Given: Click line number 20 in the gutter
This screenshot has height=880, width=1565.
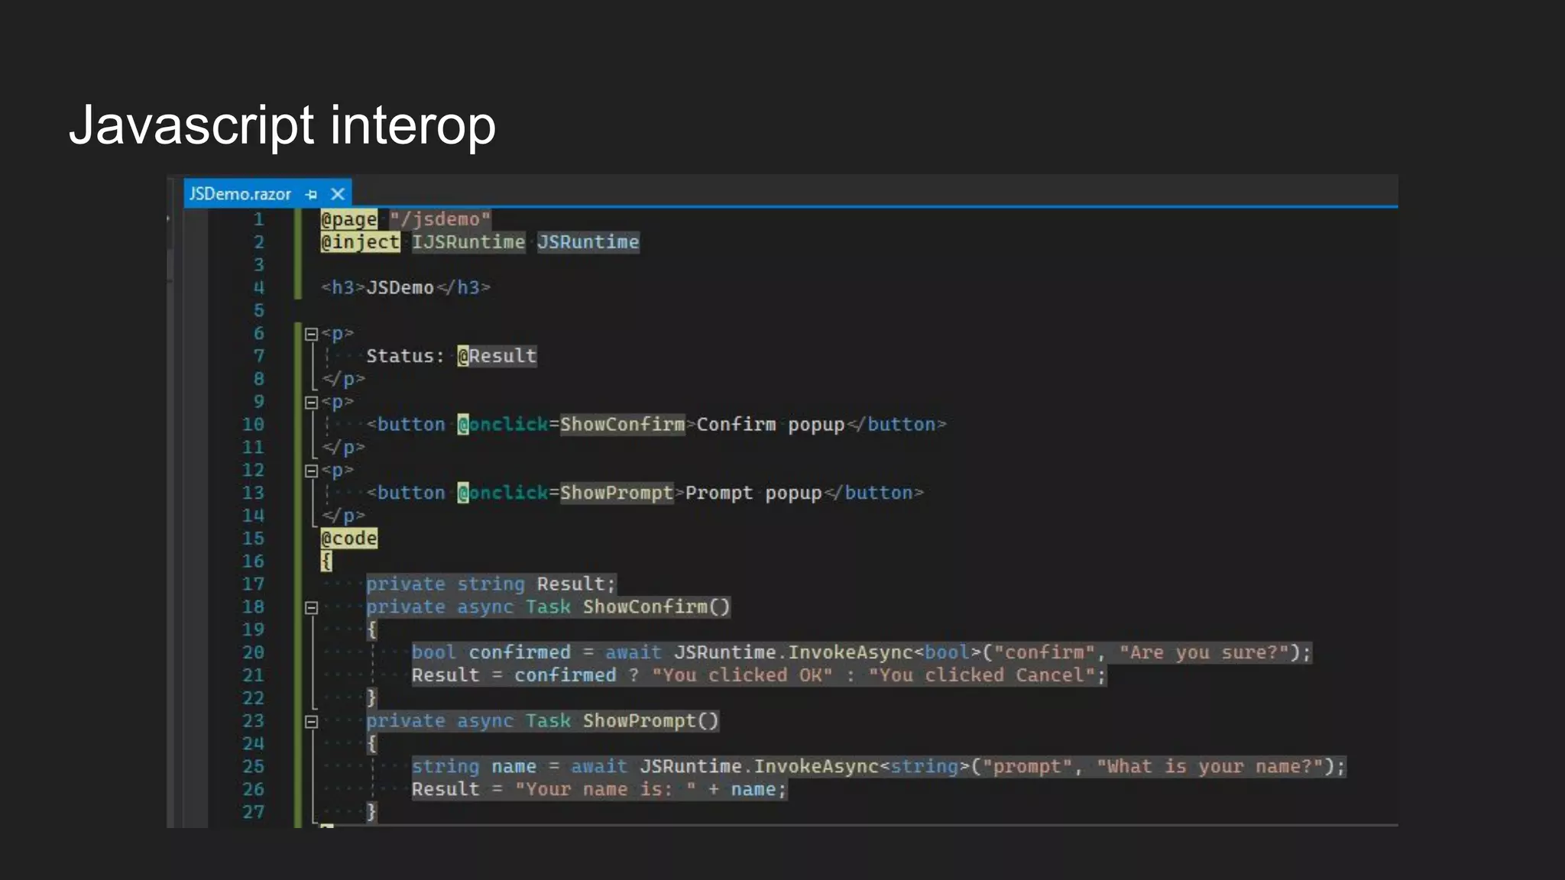Looking at the screenshot, I should coord(253,653).
